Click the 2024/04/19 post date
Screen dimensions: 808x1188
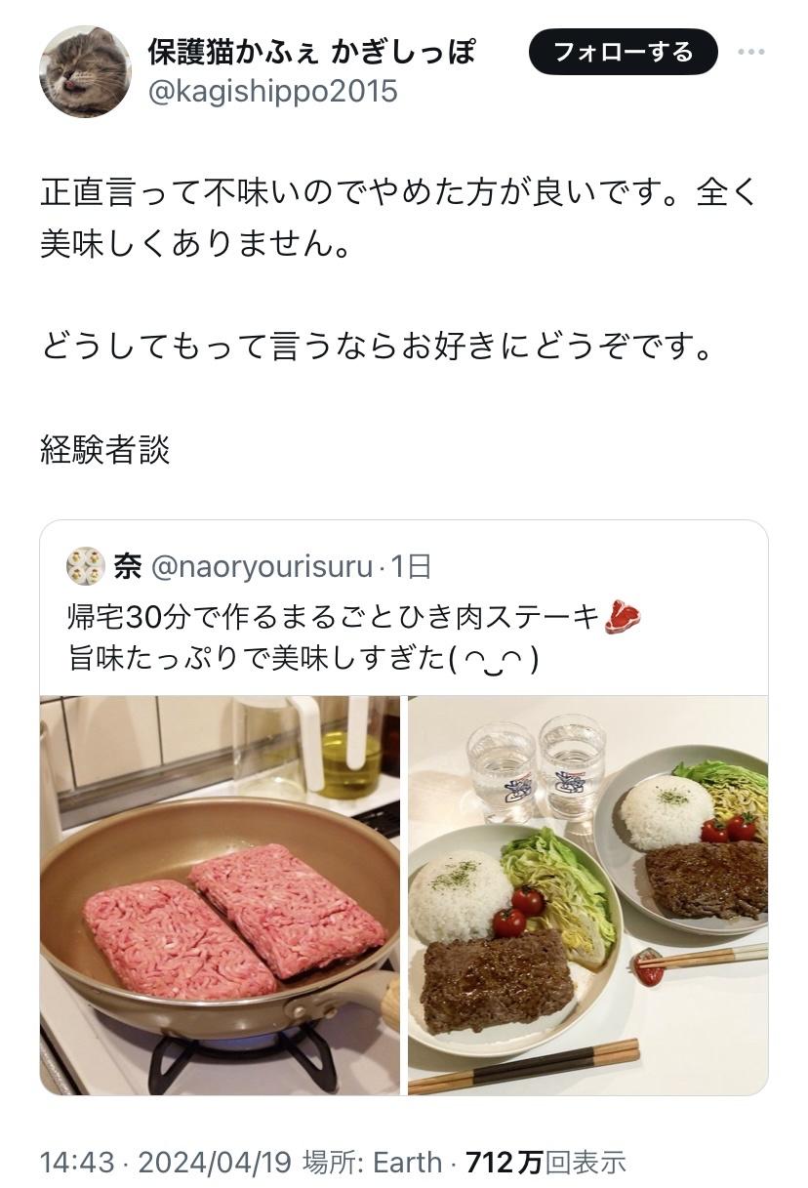pos(215,1162)
